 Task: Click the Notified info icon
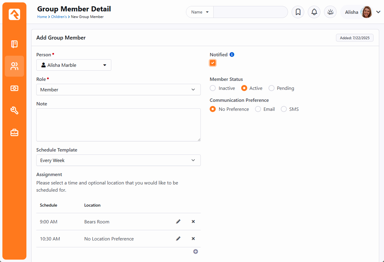pyautogui.click(x=232, y=54)
